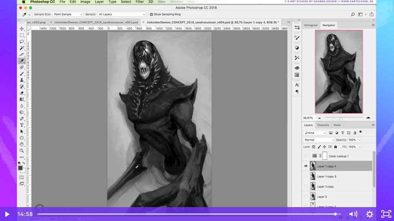Select the Rectangular Marquee tool
This screenshot has width=394, height=221.
(22, 35)
